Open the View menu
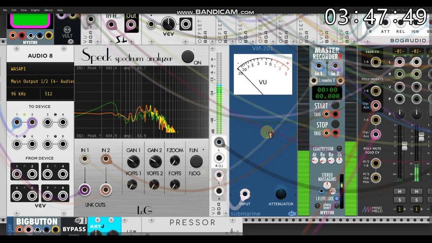The height and width of the screenshot is (243, 432). [24, 10]
